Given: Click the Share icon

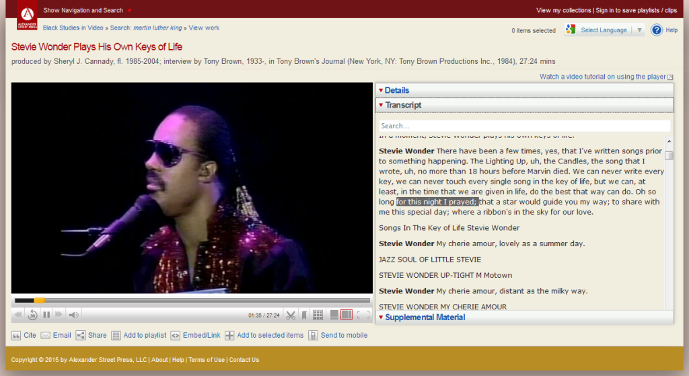Looking at the screenshot, I should [81, 336].
